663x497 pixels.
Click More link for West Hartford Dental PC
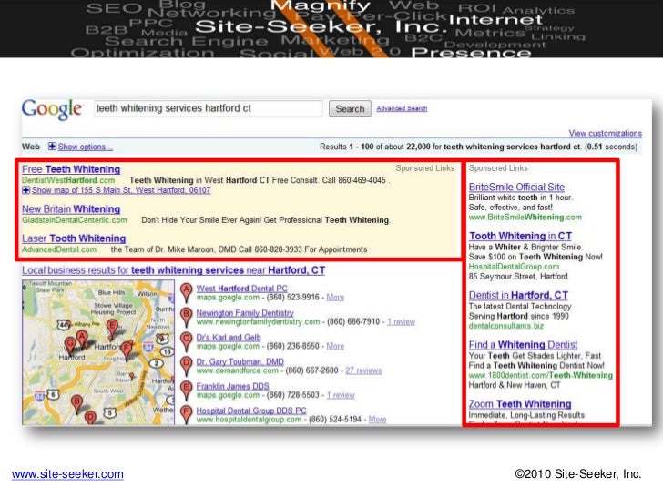click(x=335, y=297)
